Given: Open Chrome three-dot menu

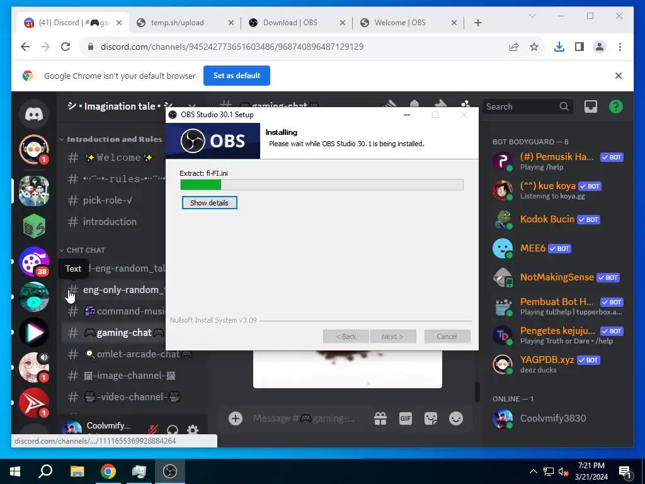Looking at the screenshot, I should [x=620, y=47].
